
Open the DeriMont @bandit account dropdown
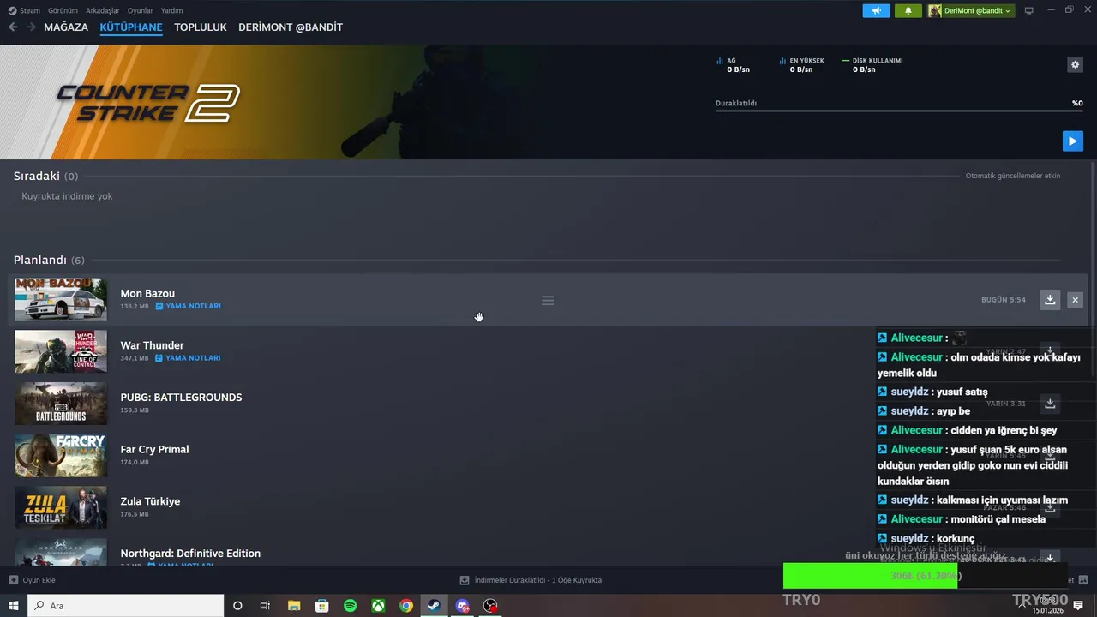[x=976, y=10]
